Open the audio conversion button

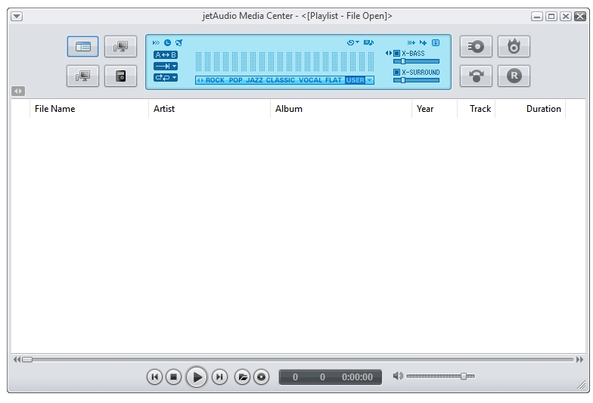tap(477, 76)
